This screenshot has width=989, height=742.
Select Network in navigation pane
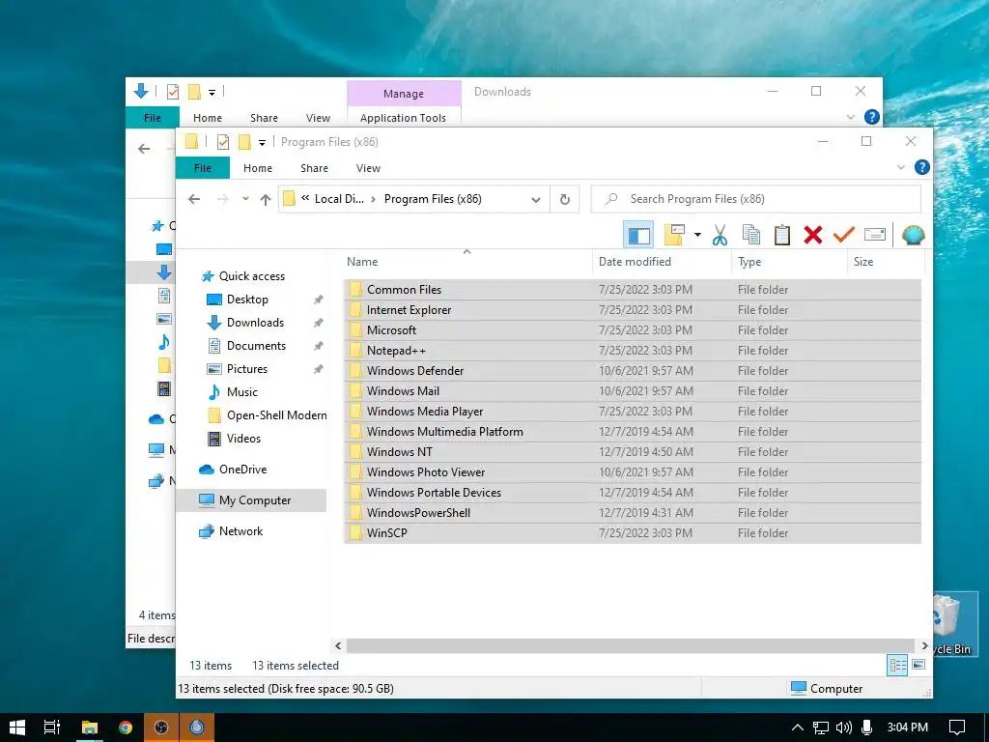tap(240, 531)
